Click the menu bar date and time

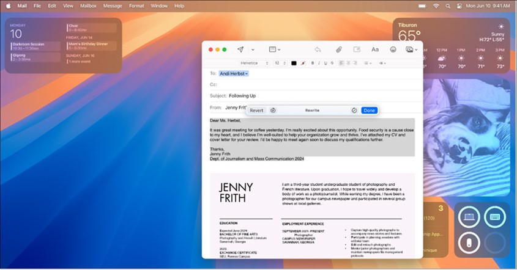click(488, 6)
